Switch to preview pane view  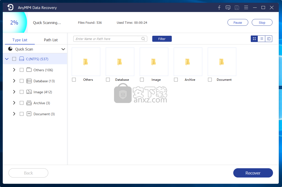click(268, 39)
